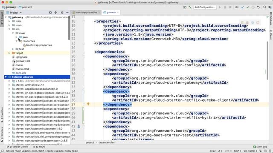This screenshot has height=153, width=273.
Task: Click the inspection green checkmark indicator
Action: (267, 17)
